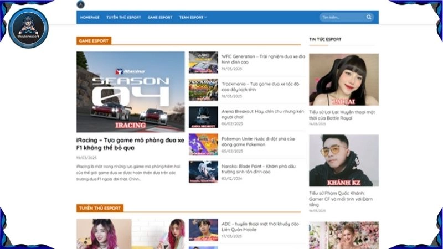Open the Trackmania racing game headline
Viewport: 443px width, 249px height.
(260, 87)
